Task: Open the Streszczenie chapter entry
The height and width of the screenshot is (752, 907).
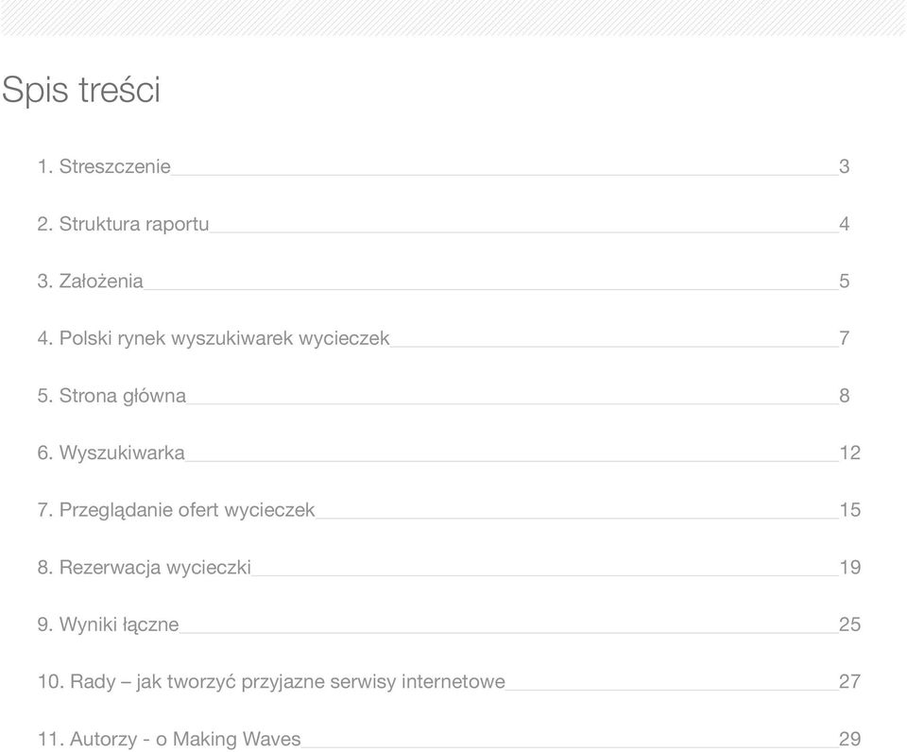Action: (x=104, y=166)
